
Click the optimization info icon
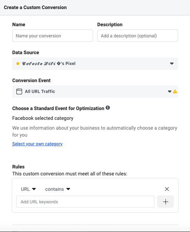click(108, 108)
